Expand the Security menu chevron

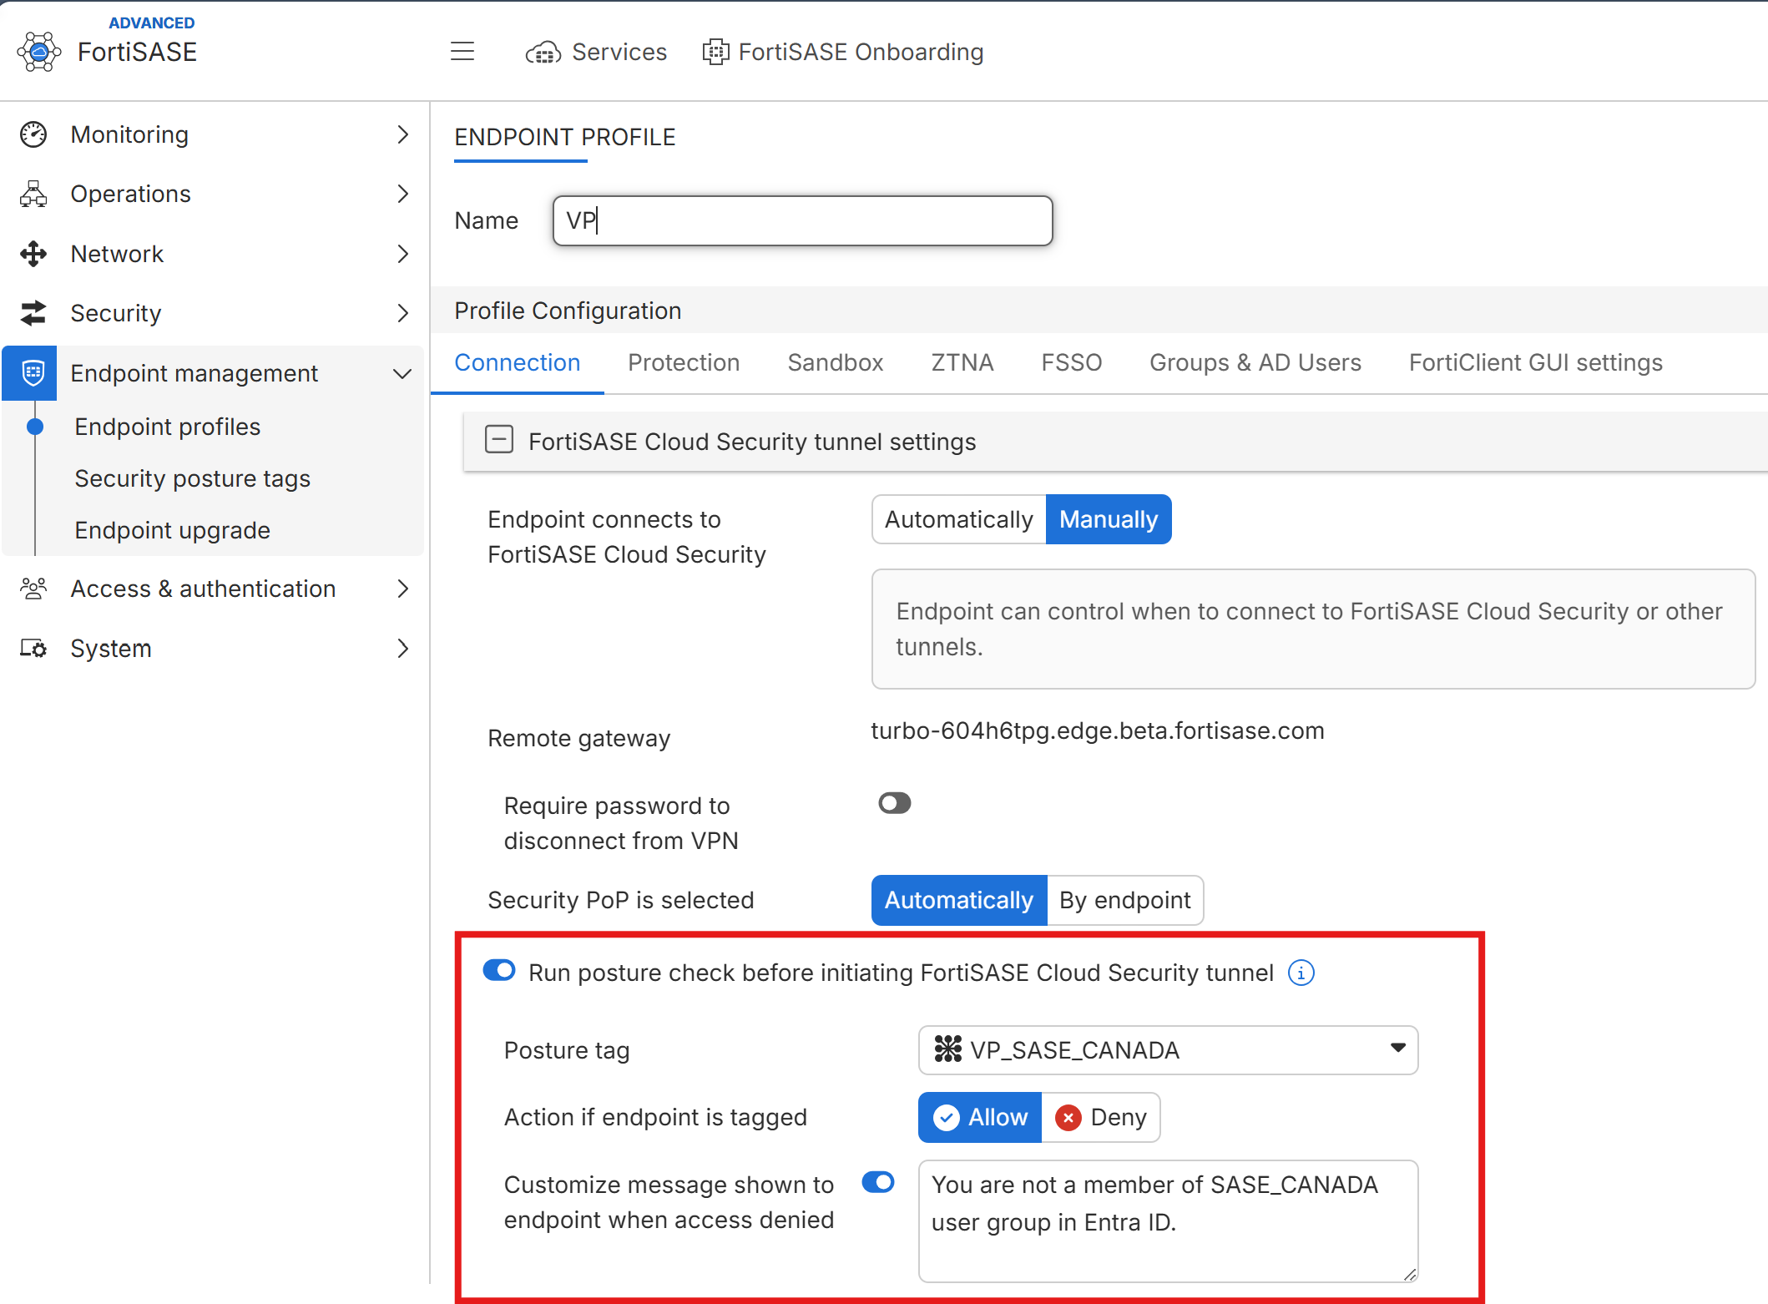click(403, 313)
